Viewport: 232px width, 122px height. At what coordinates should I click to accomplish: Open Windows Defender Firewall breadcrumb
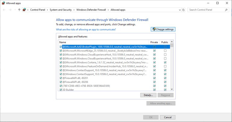(91, 10)
